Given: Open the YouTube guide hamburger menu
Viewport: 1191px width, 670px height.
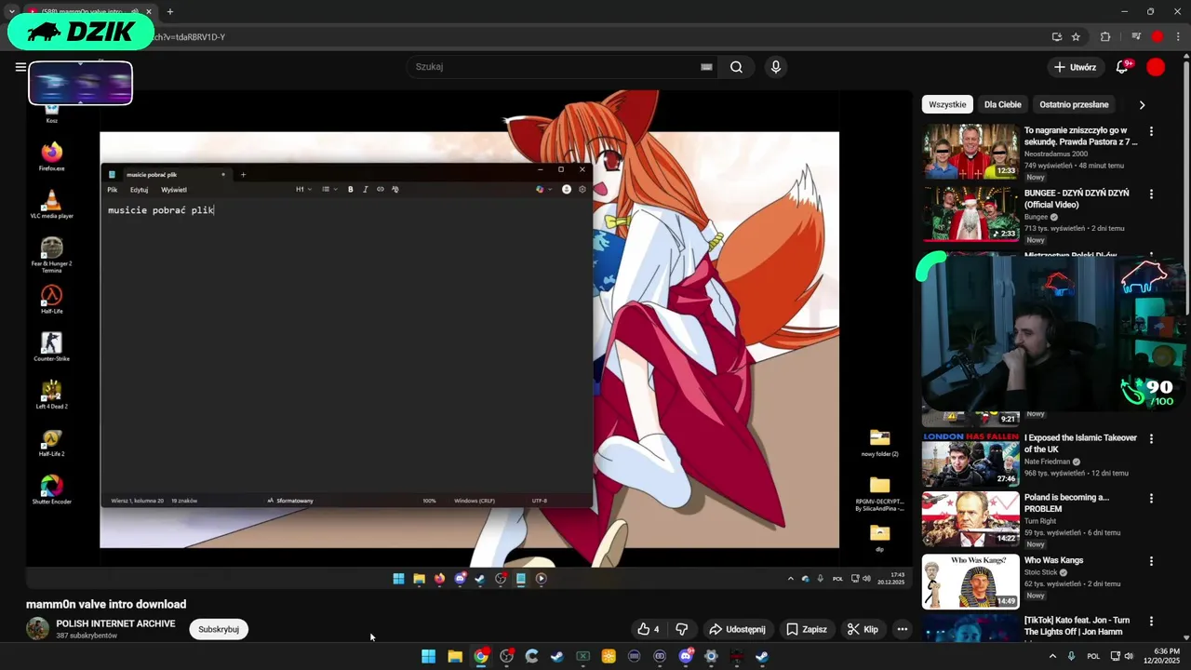Looking at the screenshot, I should coord(20,67).
